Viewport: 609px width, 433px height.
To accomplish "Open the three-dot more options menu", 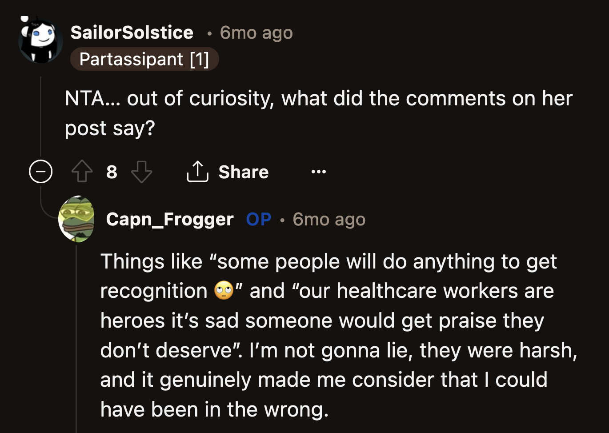I will tap(319, 172).
